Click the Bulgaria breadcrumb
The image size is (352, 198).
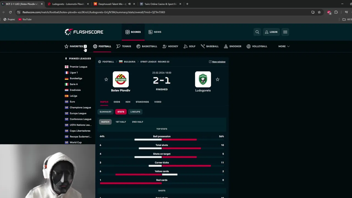click(127, 62)
